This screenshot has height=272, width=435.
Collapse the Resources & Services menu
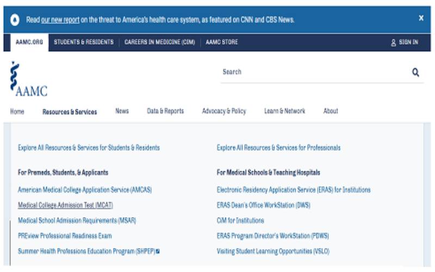click(70, 112)
